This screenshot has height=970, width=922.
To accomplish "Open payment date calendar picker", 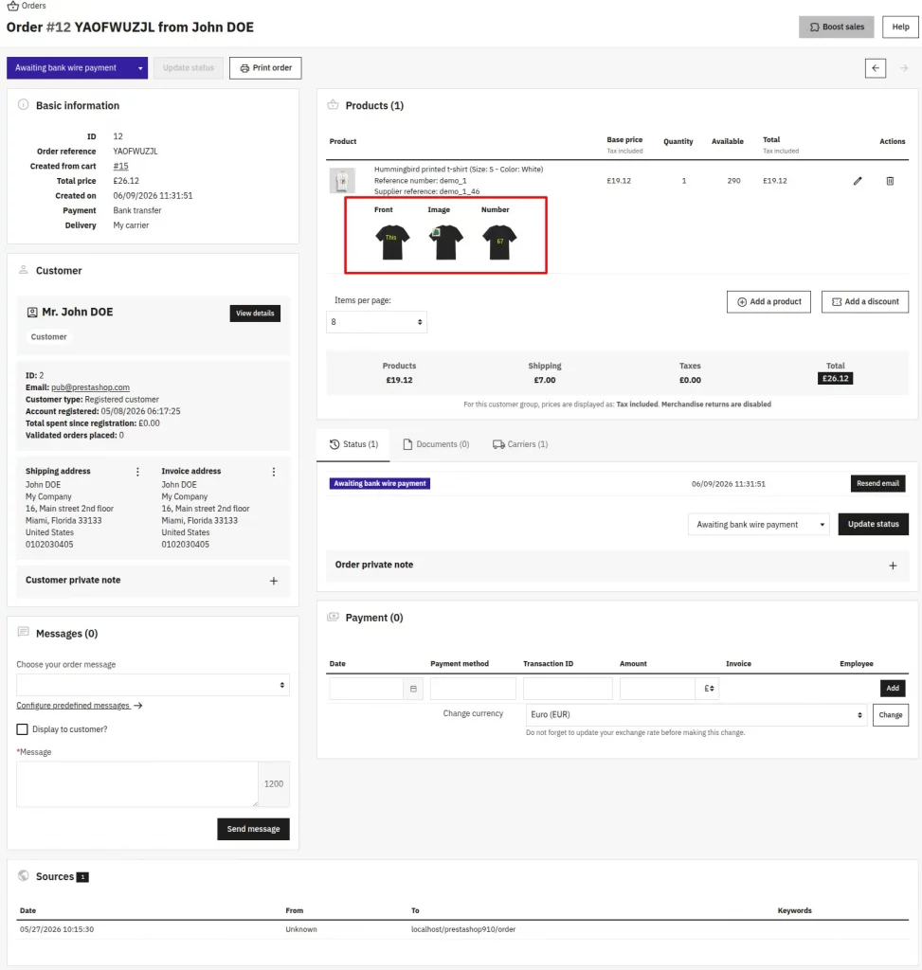I will point(413,689).
